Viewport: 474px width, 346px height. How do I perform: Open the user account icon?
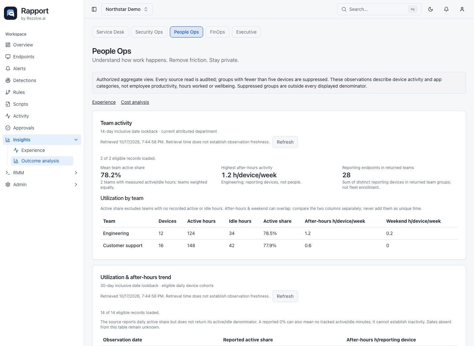click(462, 9)
